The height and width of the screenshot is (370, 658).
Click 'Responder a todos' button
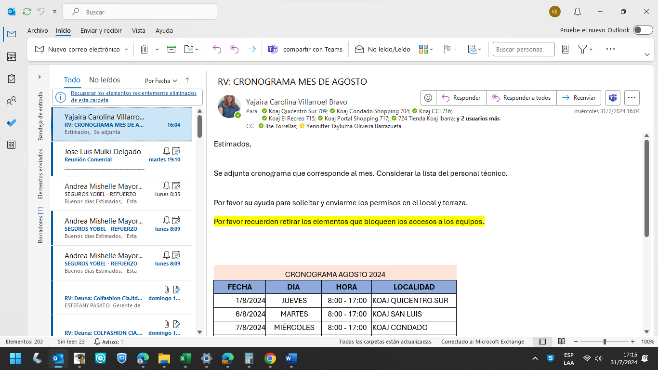click(x=521, y=98)
